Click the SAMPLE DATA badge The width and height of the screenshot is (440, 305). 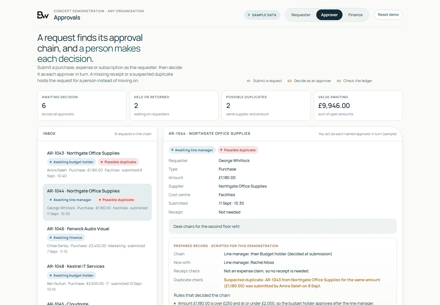pyautogui.click(x=262, y=15)
